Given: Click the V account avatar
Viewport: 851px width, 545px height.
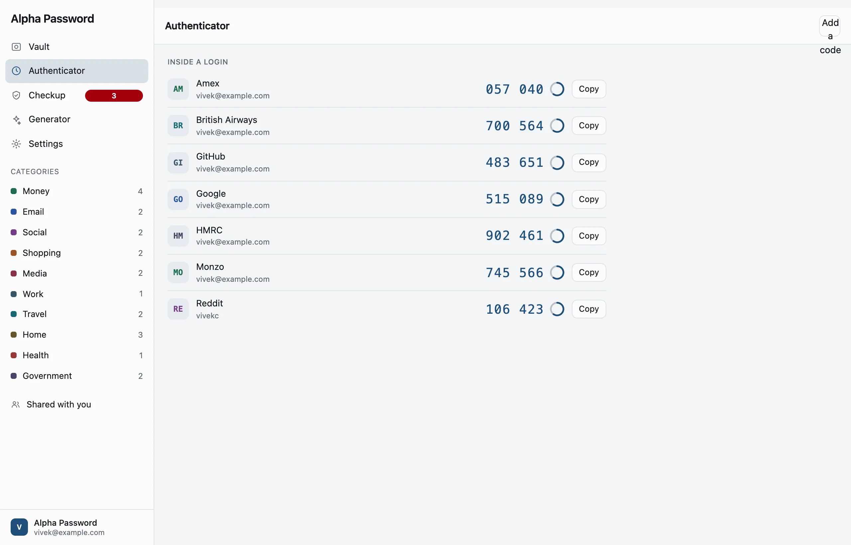Looking at the screenshot, I should click(19, 527).
